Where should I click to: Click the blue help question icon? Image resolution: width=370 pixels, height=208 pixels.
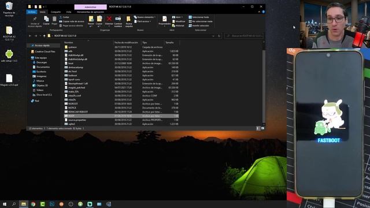click(x=263, y=12)
